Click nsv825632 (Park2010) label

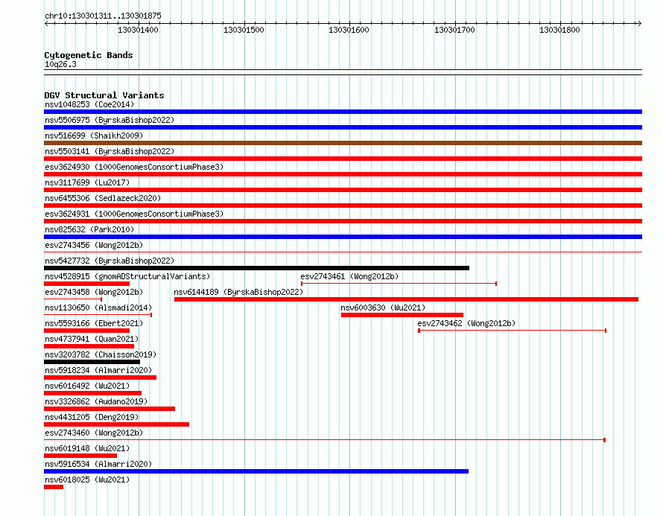click(89, 229)
